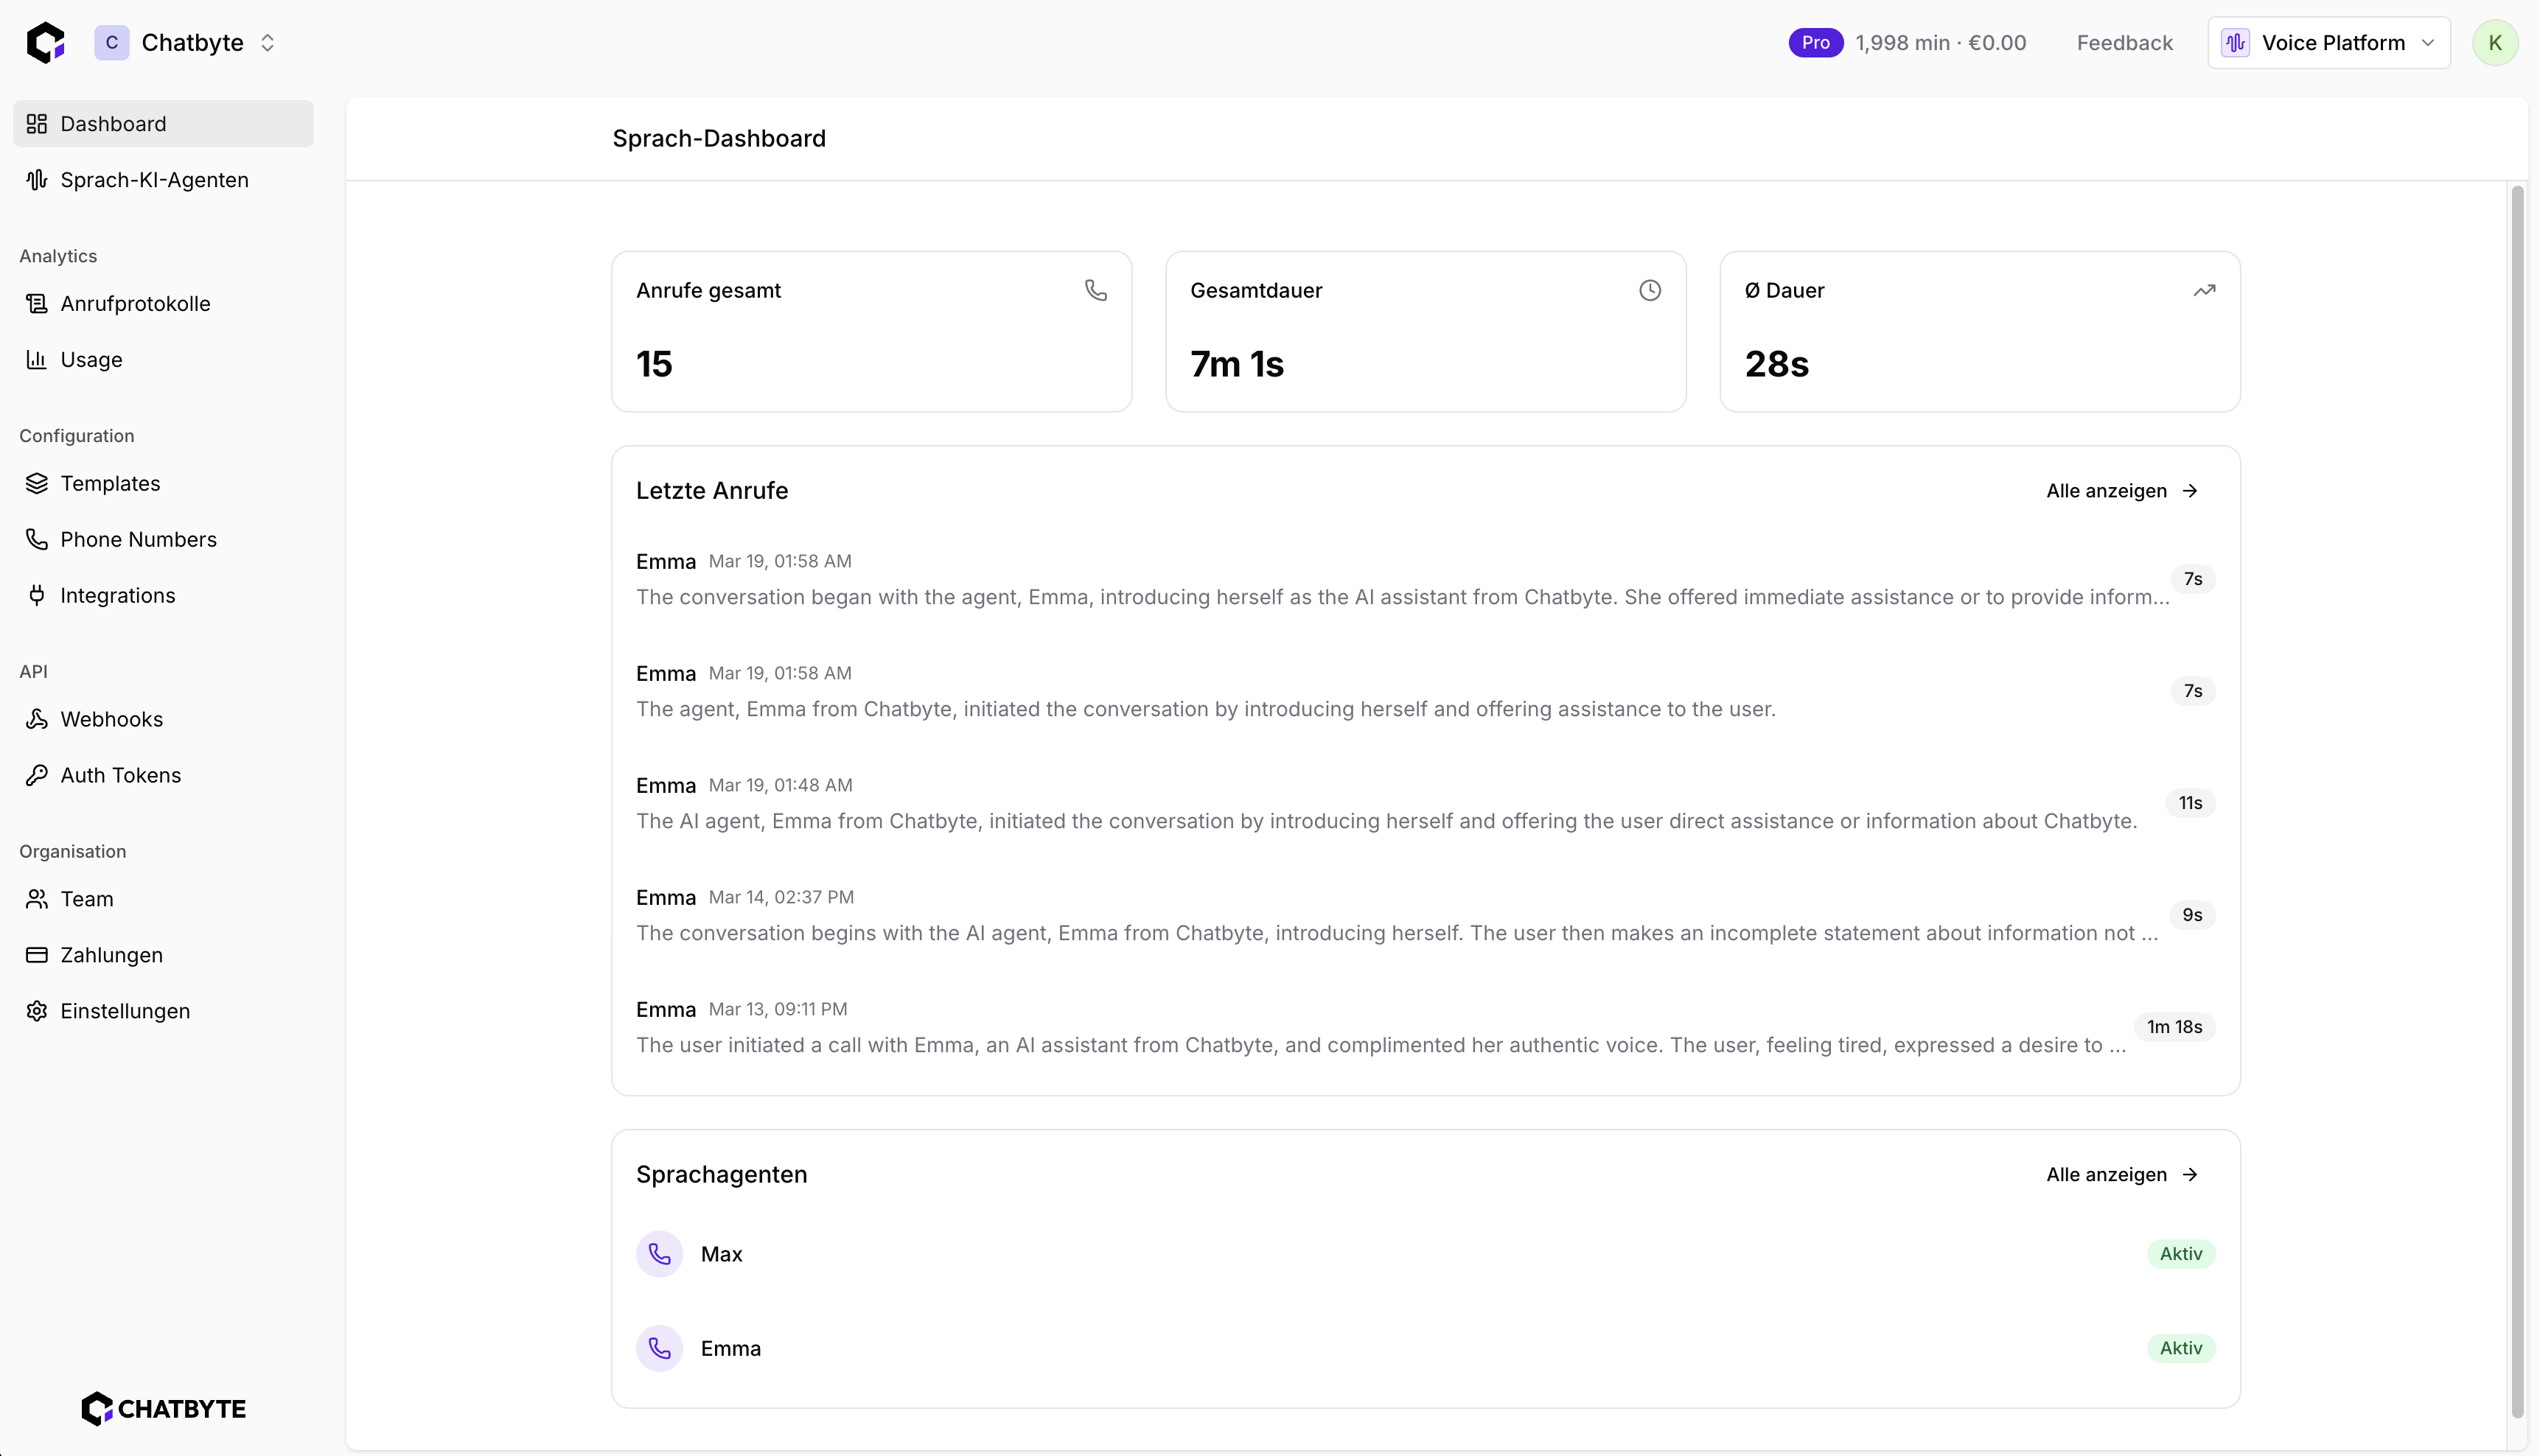Show all calls via Alle anzeigen

[x=2121, y=491]
